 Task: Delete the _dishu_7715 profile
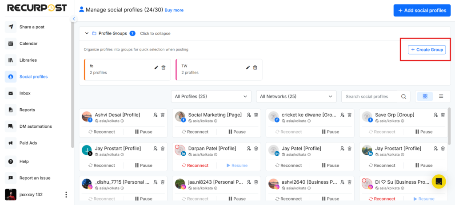(x=163, y=182)
